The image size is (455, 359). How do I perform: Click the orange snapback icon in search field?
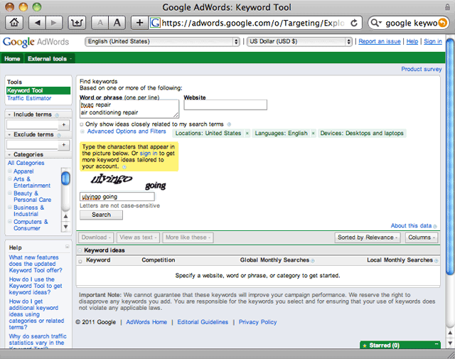tap(442, 23)
